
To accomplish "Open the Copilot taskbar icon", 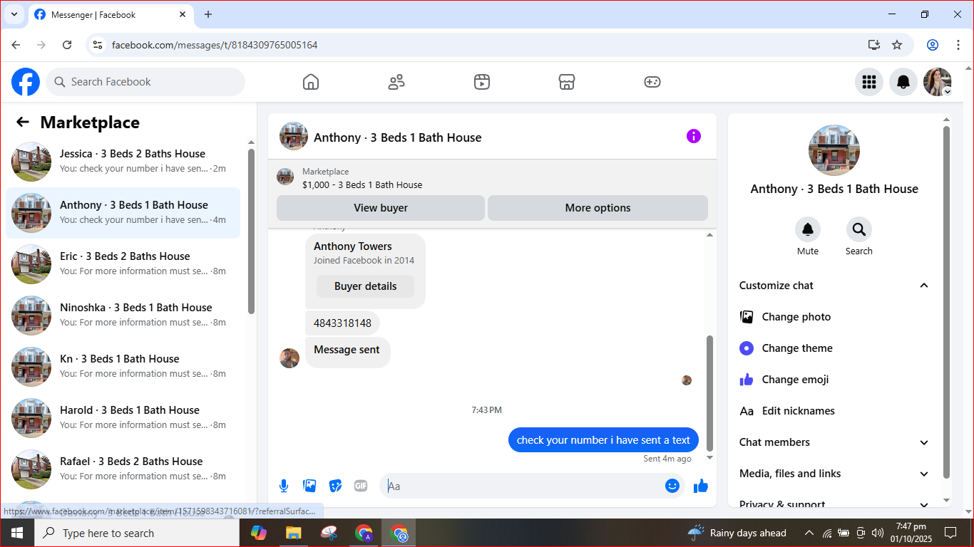I will [x=259, y=533].
